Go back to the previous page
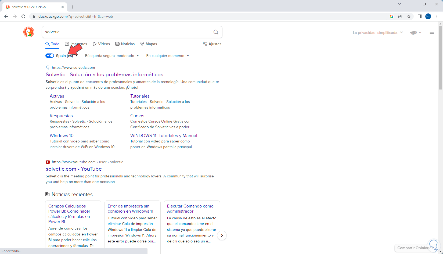 [6, 16]
